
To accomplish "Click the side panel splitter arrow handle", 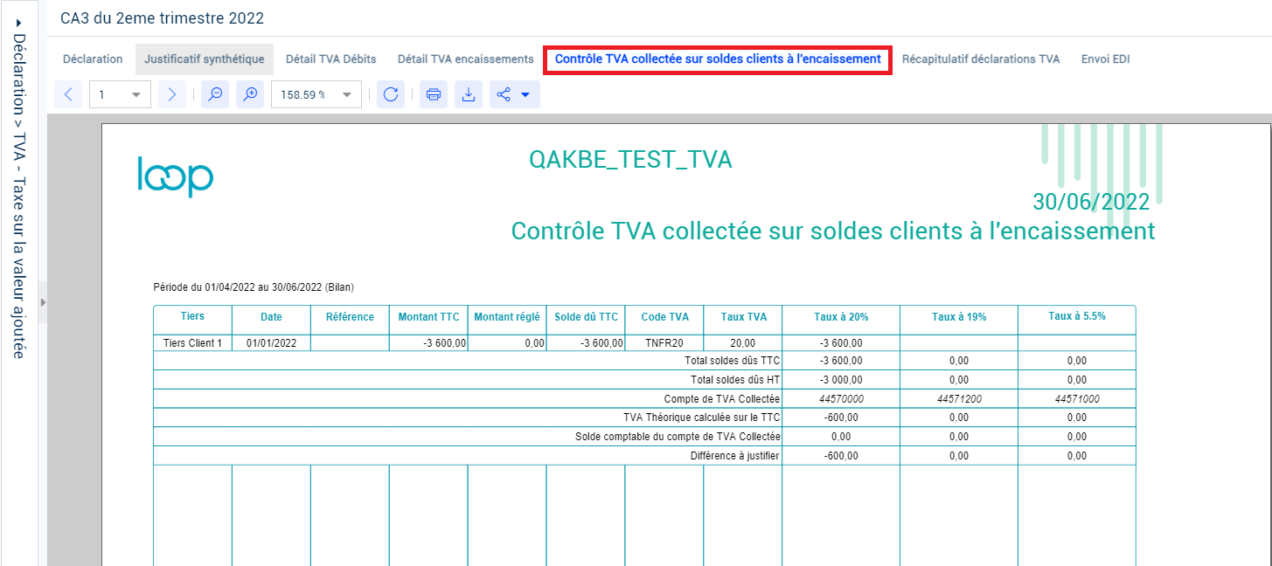I will [x=42, y=302].
